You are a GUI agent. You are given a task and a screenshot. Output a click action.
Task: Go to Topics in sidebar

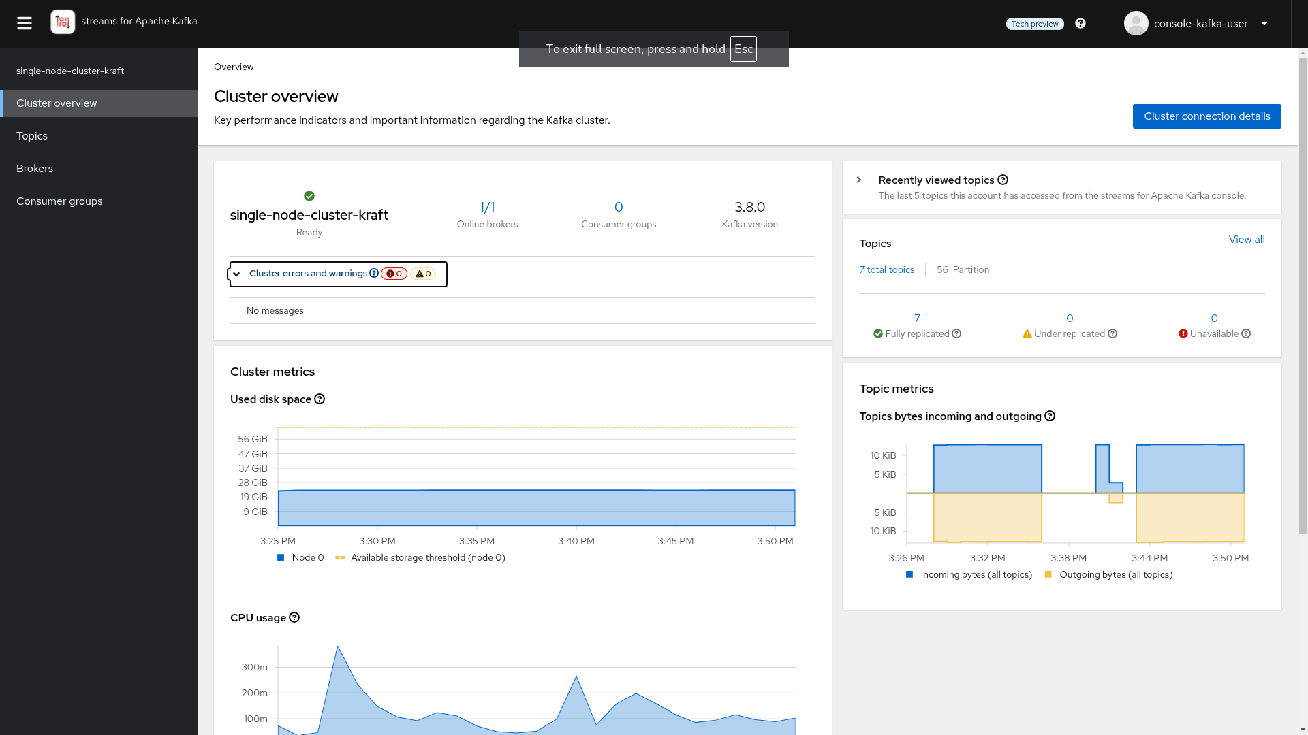click(32, 136)
